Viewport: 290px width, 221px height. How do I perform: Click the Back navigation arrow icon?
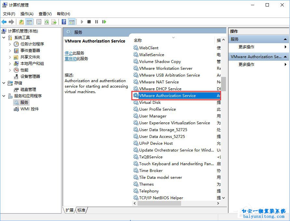[5, 22]
